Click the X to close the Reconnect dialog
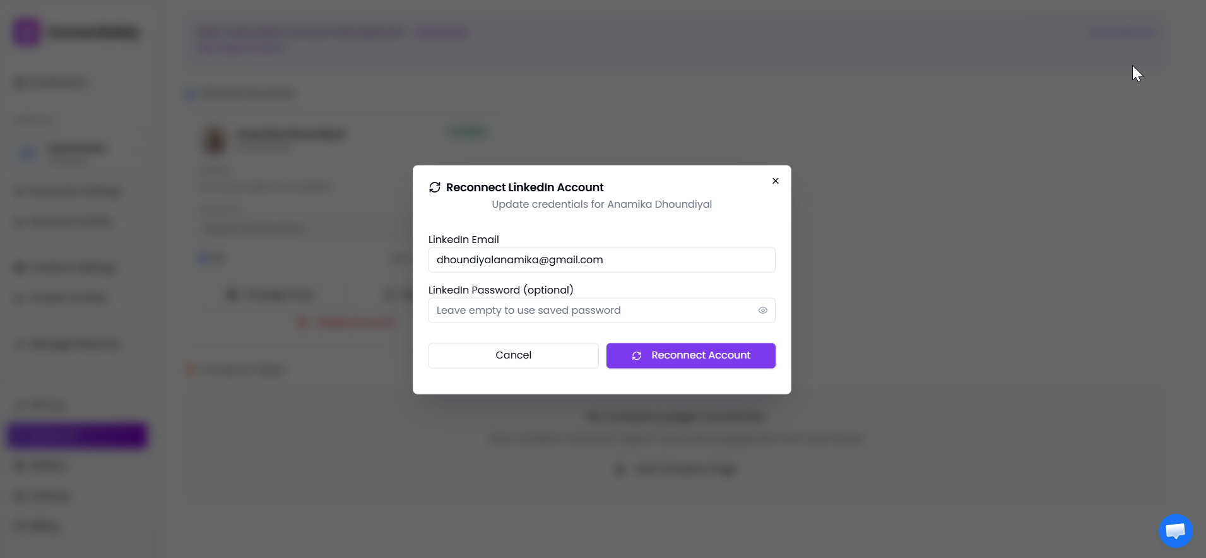This screenshot has width=1206, height=558. [775, 181]
